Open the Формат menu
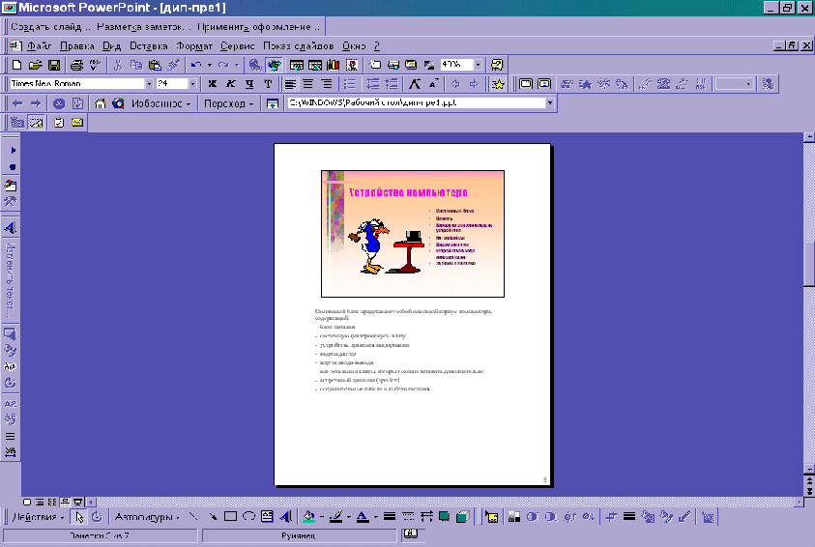The height and width of the screenshot is (547, 815). [194, 45]
